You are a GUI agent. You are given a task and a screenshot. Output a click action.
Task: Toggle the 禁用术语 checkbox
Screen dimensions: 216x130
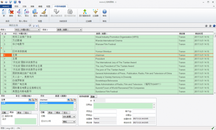tap(3, 116)
